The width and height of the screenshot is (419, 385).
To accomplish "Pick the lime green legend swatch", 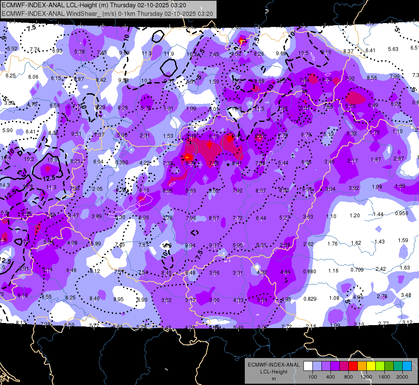I will coord(380,366).
